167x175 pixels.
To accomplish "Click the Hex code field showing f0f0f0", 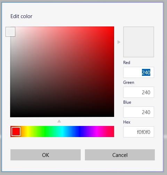I will [138, 132].
